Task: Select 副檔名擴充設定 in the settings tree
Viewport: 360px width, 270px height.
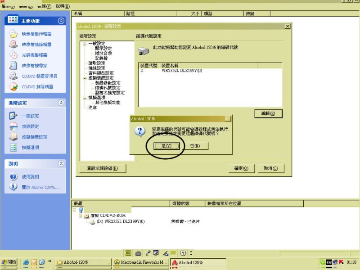Action: point(110,93)
